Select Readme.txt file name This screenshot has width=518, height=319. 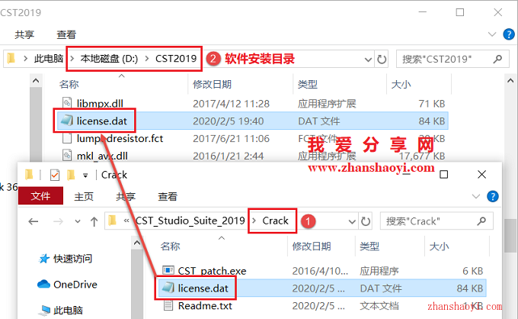[205, 305]
